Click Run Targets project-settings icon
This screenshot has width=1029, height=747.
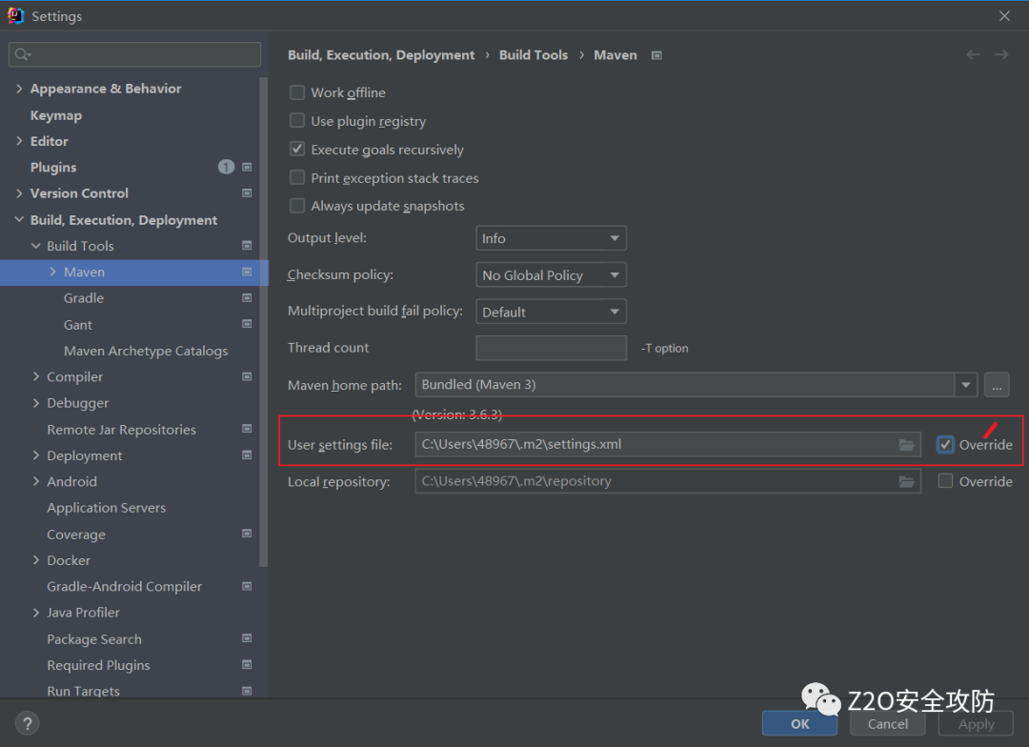click(247, 691)
